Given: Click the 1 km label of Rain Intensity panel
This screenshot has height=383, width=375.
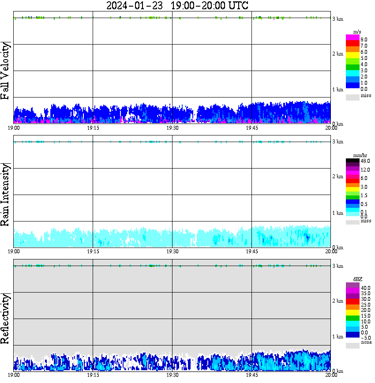Looking at the screenshot, I should [x=338, y=213].
